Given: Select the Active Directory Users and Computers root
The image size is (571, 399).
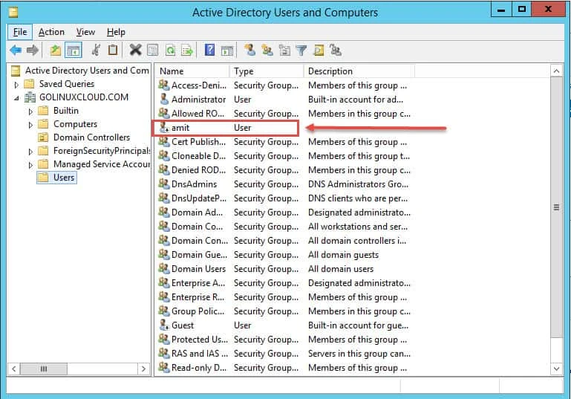Looking at the screenshot, I should (x=87, y=71).
